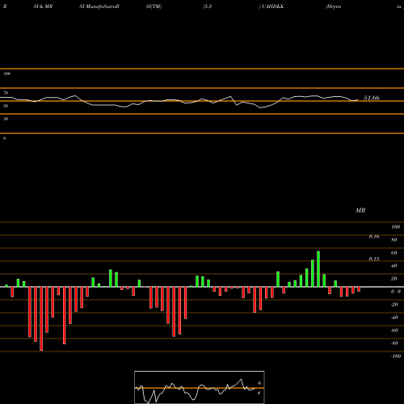Click the 'SI MunafaSutraR' header label
404x404 pixels.
click(99, 6)
